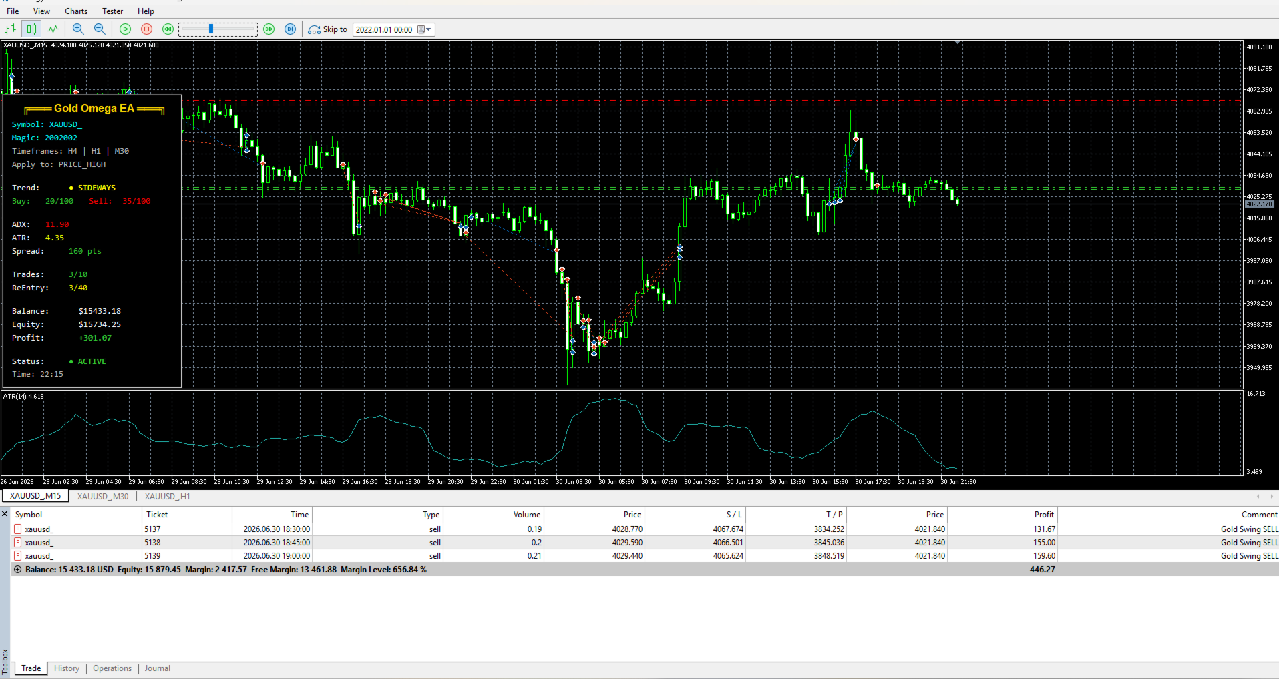Open the File menu

pos(13,11)
